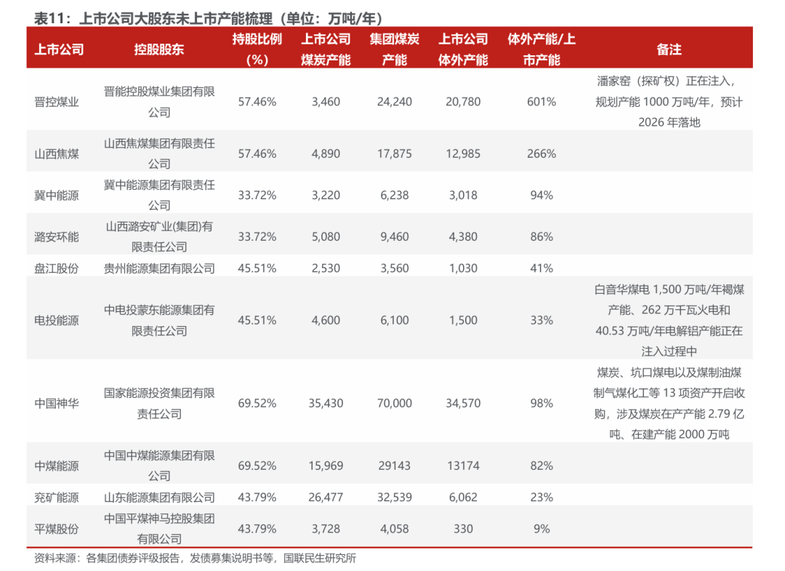785x571 pixels.
Task: Click the 电投能源 company cell
Action: click(x=57, y=320)
